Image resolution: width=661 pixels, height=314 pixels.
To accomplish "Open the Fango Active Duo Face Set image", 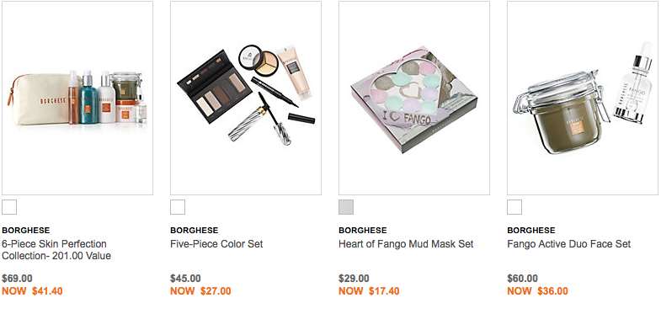I will point(583,98).
